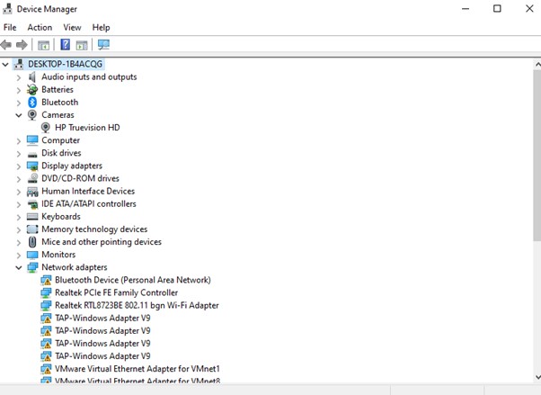Screen dimensions: 541x395
Task: Click the Computer category monitor icon
Action: click(32, 140)
